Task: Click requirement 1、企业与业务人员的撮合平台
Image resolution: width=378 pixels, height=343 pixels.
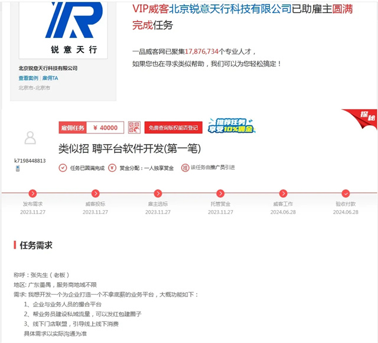Action: (x=63, y=305)
